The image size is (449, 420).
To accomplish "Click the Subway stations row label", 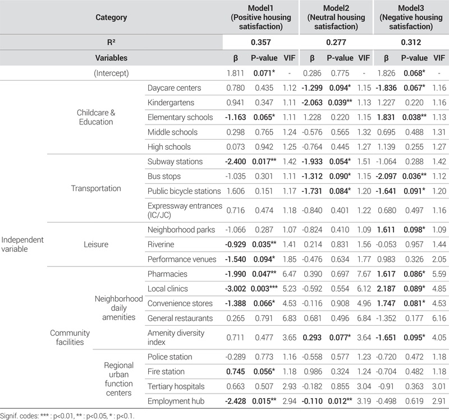I will point(175,161).
